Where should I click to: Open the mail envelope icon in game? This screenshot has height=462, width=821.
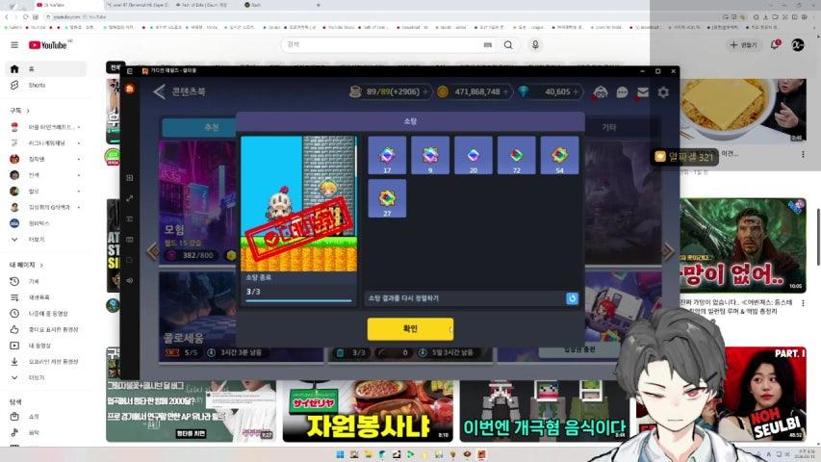point(642,92)
